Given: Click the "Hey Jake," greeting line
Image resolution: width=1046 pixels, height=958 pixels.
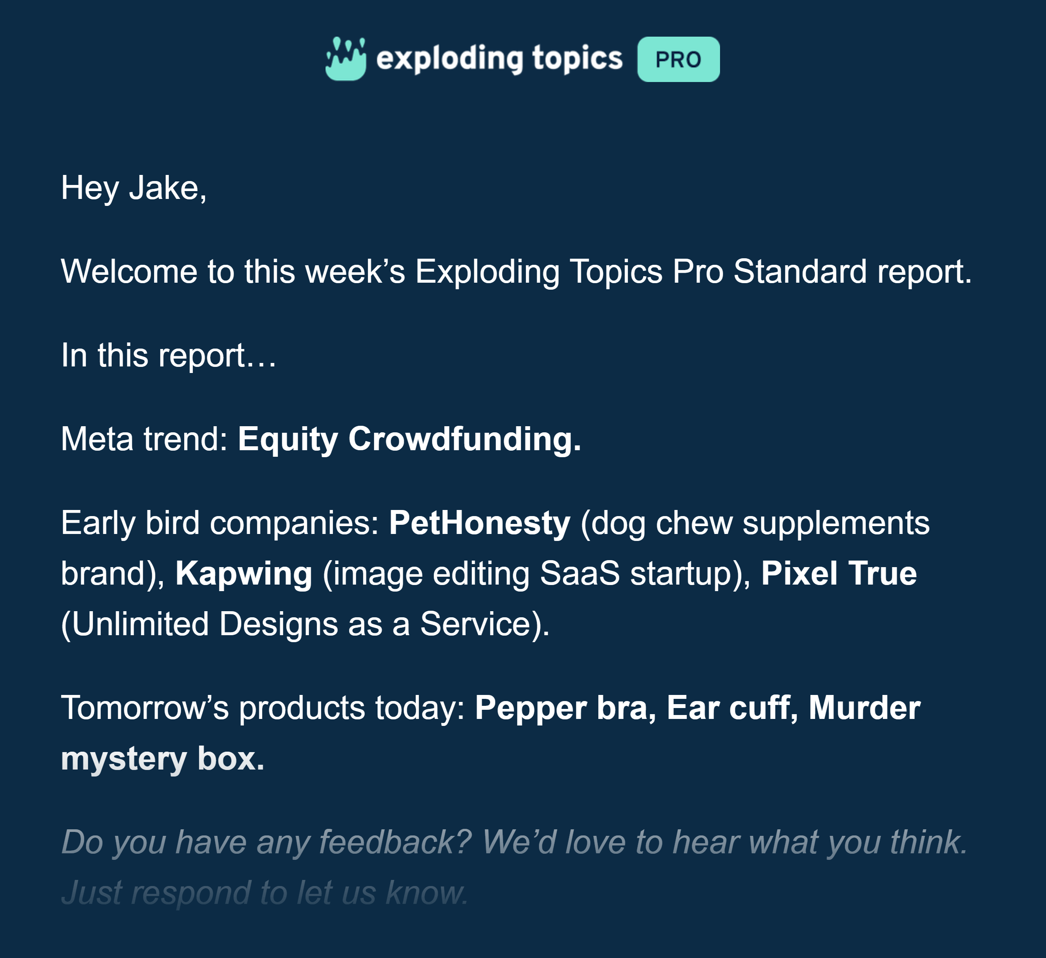Looking at the screenshot, I should pos(134,188).
